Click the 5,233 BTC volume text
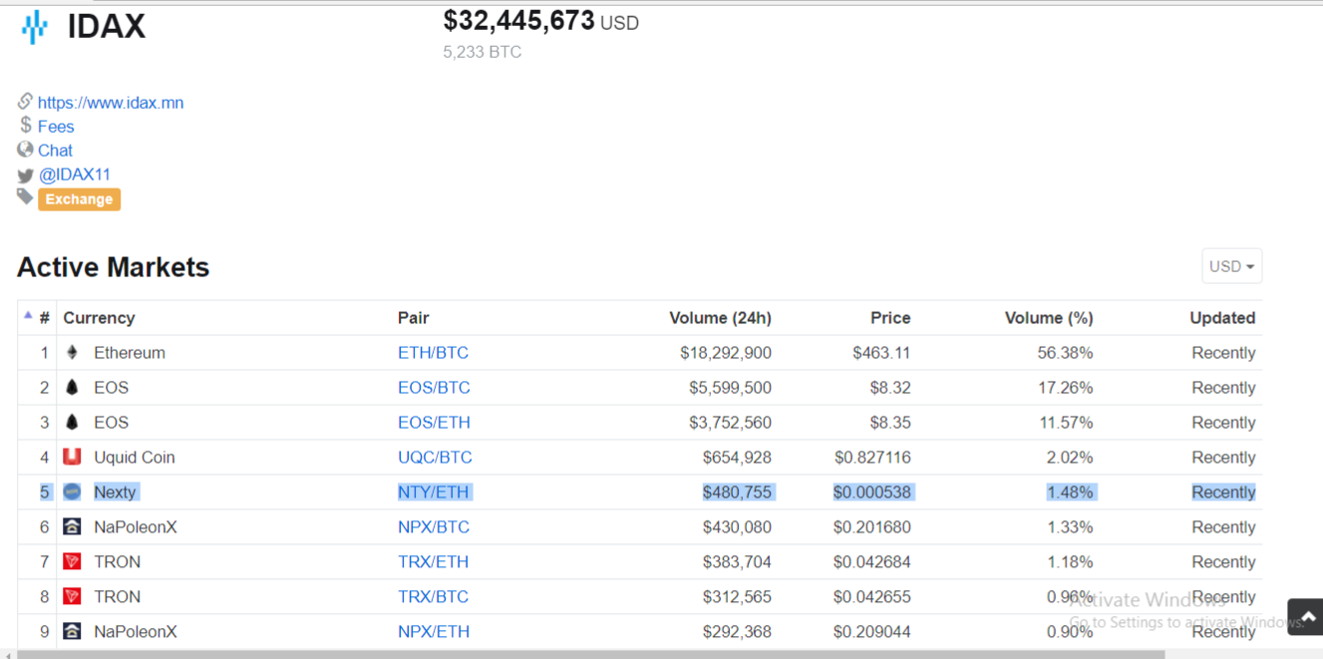The width and height of the screenshot is (1323, 659). point(483,52)
